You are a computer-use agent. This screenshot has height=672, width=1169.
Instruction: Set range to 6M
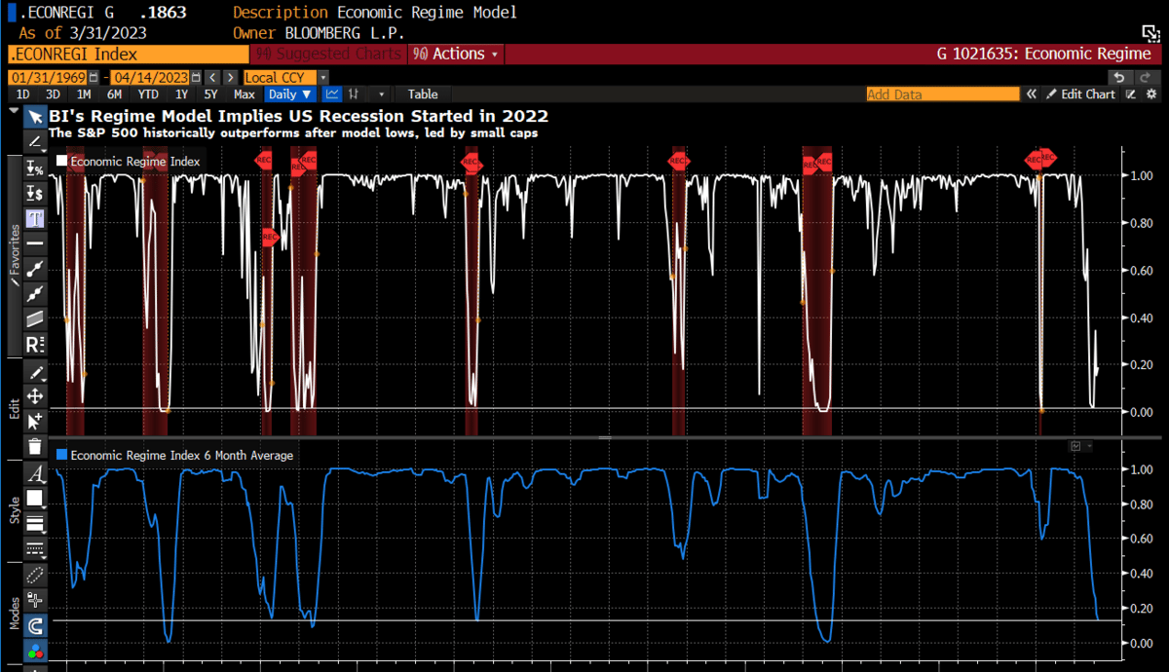(x=114, y=94)
